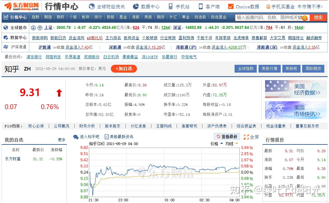Viewport: 329px width, 203px height.
Task: Open the F10 现金流量表 link
Action: point(276,126)
